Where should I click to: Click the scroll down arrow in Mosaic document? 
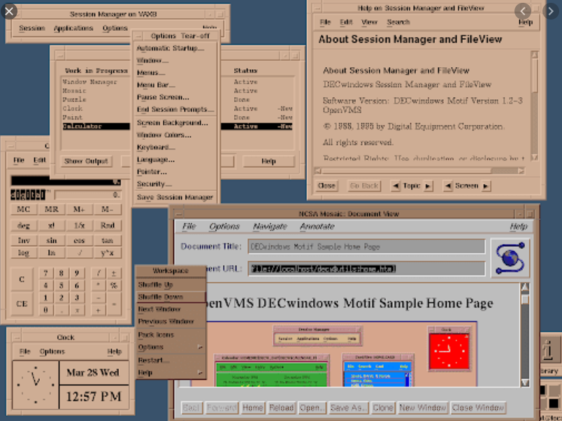coord(525,383)
